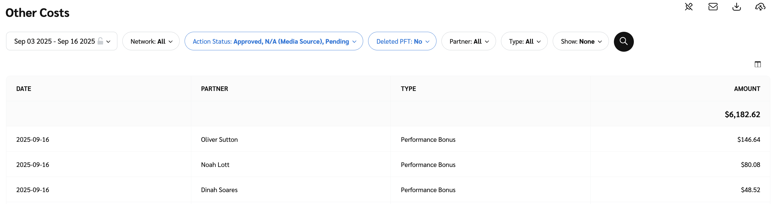Click the crossed-out pin icon
This screenshot has height=204, width=775.
coord(689,7)
